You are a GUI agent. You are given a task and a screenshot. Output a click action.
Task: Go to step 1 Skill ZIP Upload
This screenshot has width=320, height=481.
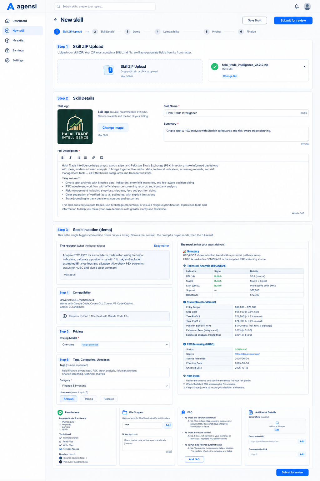click(x=68, y=32)
